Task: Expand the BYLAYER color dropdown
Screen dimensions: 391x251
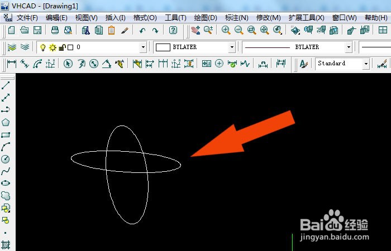Action: (232, 47)
